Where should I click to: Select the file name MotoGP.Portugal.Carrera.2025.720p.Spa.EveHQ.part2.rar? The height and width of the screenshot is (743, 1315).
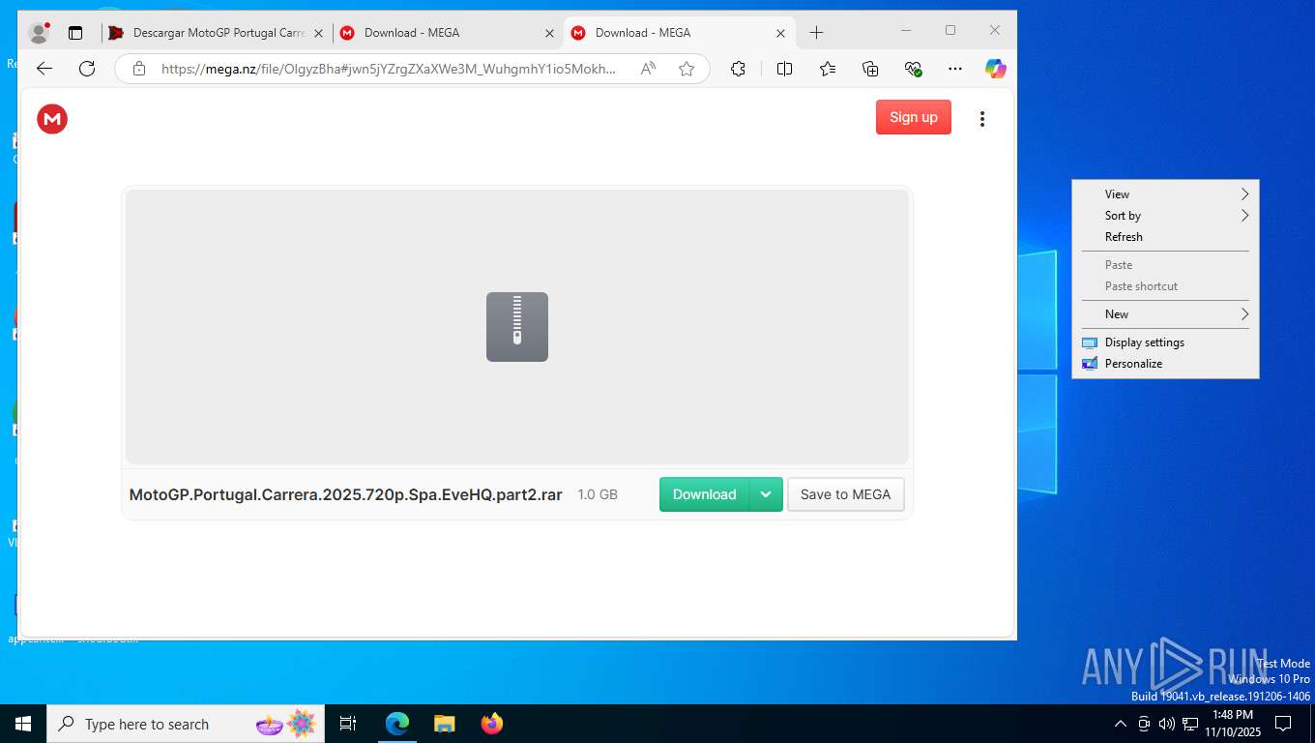pyautogui.click(x=346, y=494)
